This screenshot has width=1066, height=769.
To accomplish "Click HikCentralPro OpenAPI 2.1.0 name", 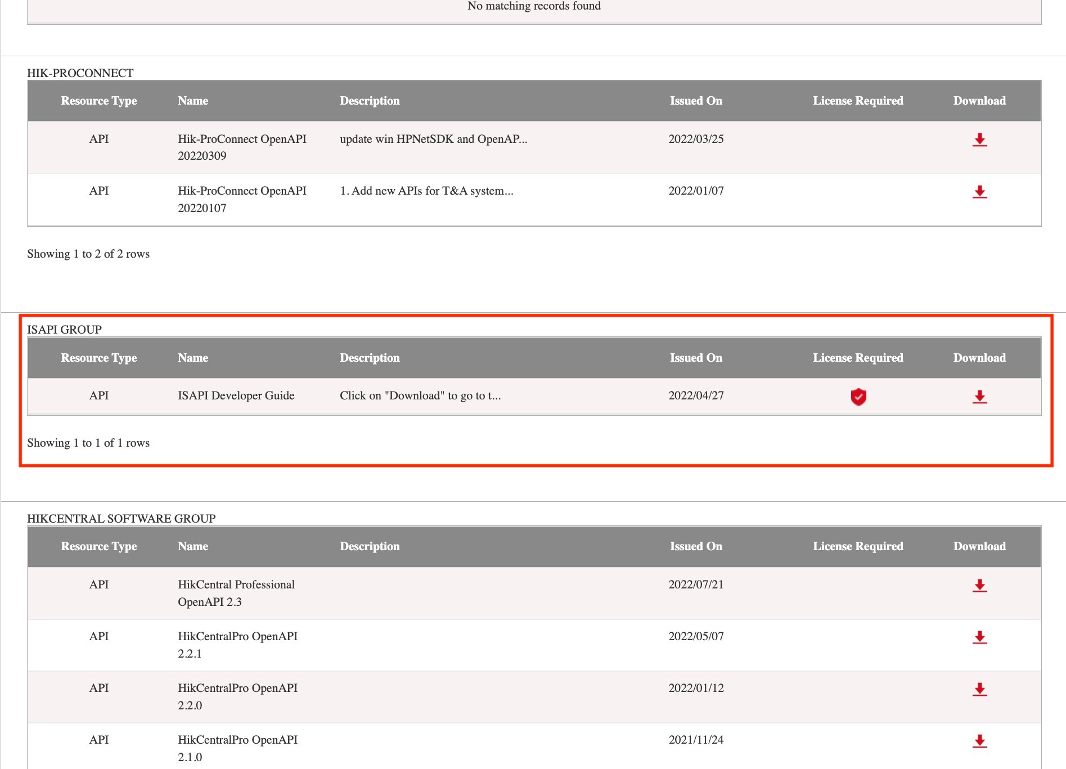I will (237, 748).
